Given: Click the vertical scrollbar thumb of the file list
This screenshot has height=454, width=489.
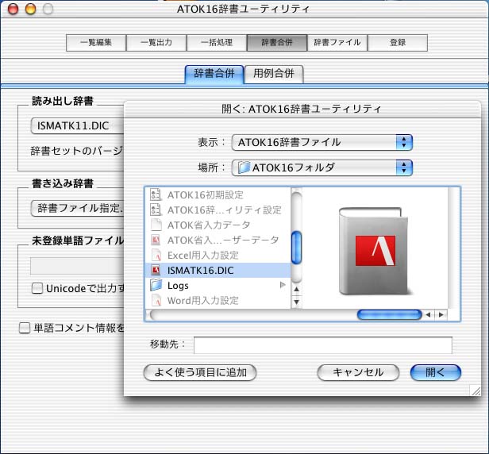Looking at the screenshot, I should (297, 248).
